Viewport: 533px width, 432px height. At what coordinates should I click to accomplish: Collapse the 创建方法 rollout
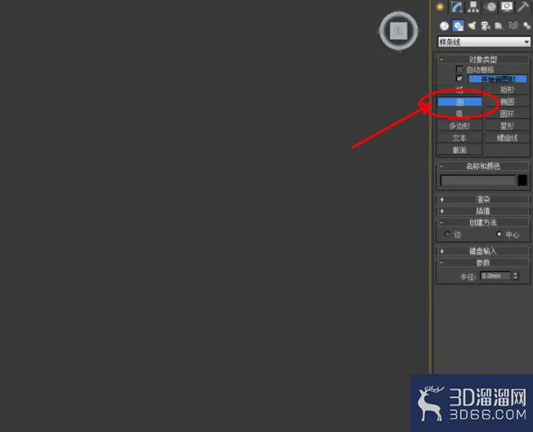(482, 222)
